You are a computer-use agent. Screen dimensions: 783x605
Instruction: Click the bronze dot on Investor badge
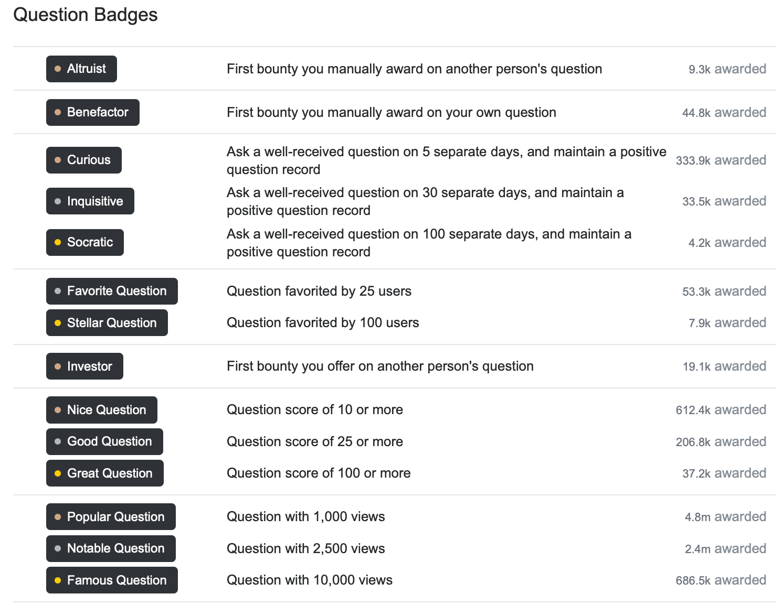[x=58, y=366]
